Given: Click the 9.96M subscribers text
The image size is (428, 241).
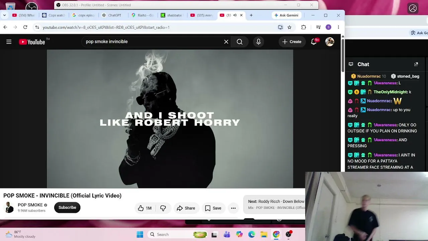Looking at the screenshot, I should [31, 211].
